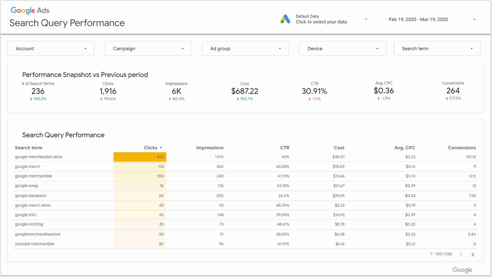The width and height of the screenshot is (492, 277).
Task: Click the 105.2% search terms change indicator
Action: (38, 99)
